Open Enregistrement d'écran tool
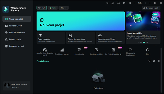164x94 pixels. (110, 38)
